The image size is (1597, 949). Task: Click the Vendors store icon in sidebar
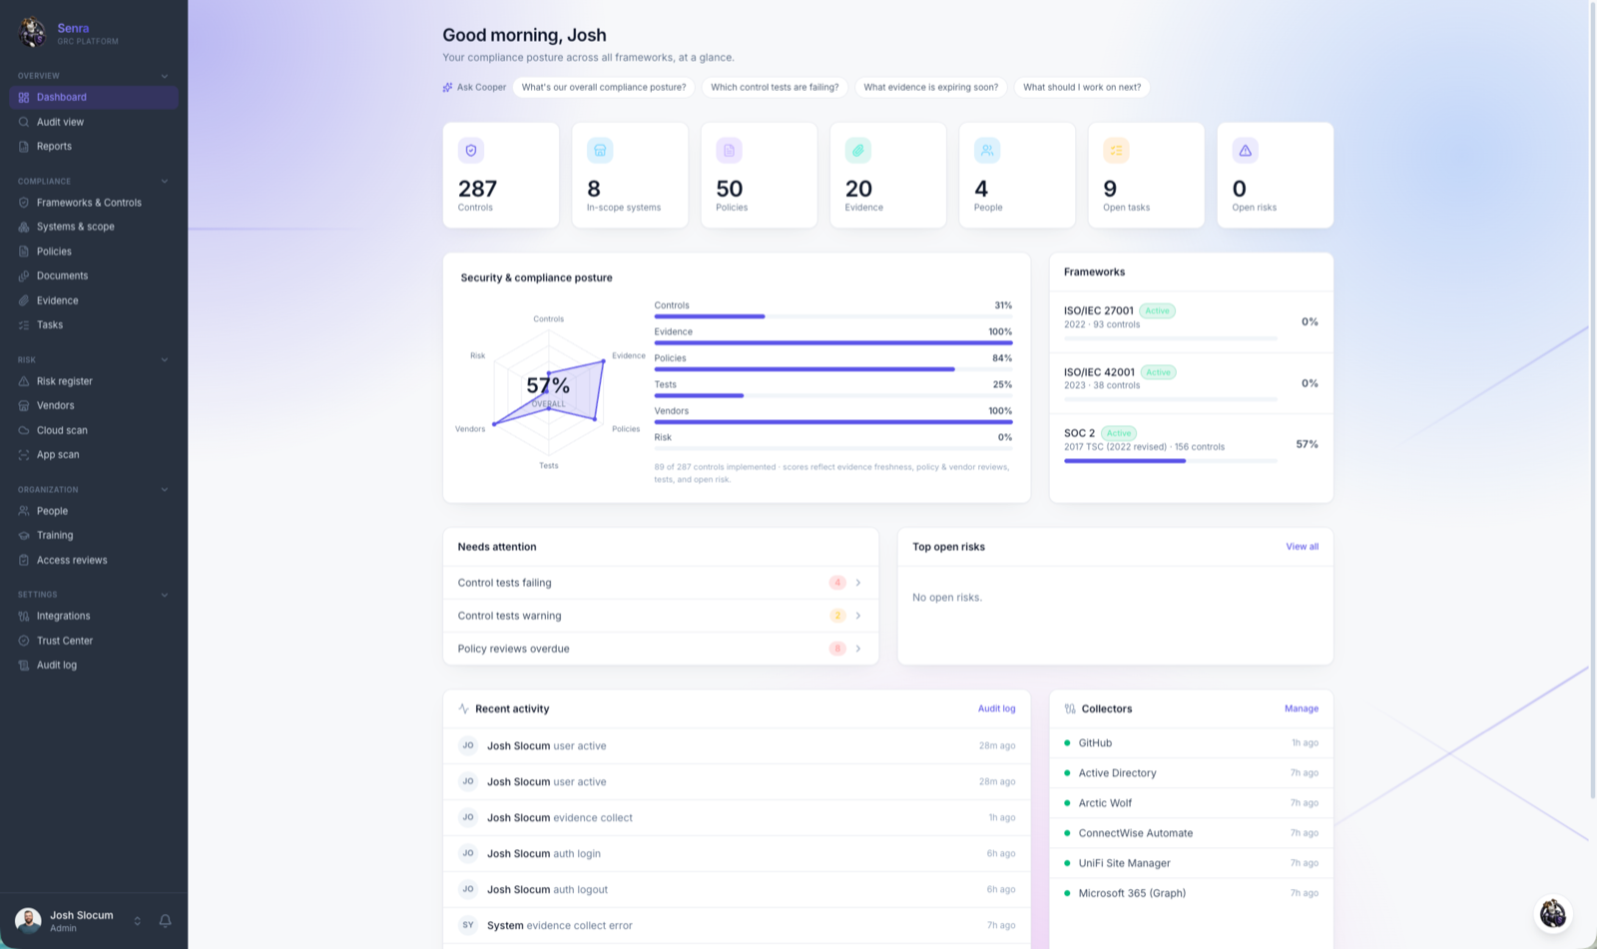pyautogui.click(x=24, y=405)
